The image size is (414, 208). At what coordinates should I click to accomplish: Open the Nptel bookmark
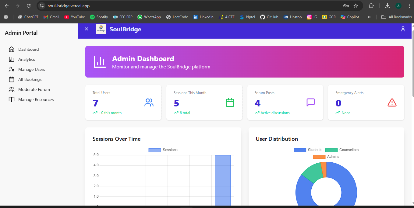click(247, 17)
